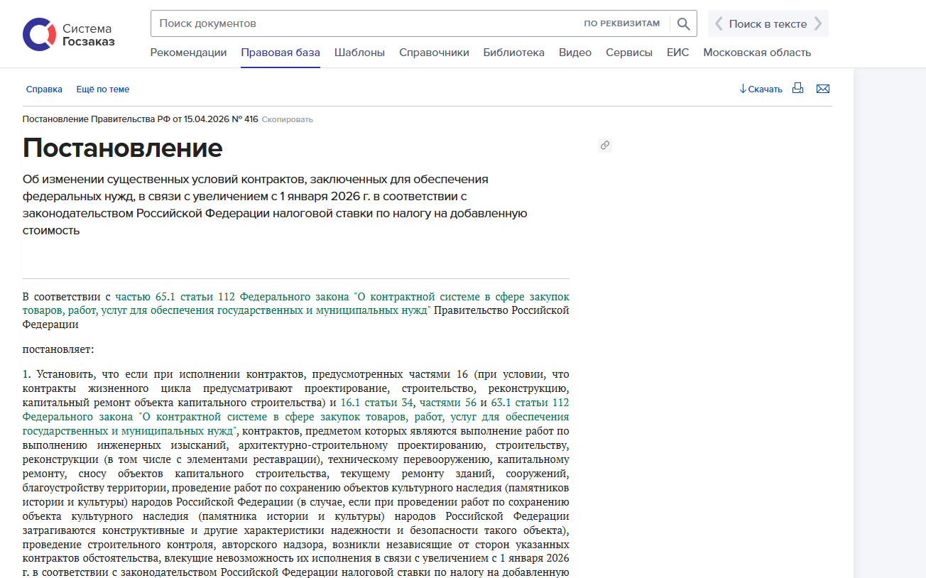The width and height of the screenshot is (926, 578).
Task: Click the Скопировать link
Action: click(x=288, y=119)
